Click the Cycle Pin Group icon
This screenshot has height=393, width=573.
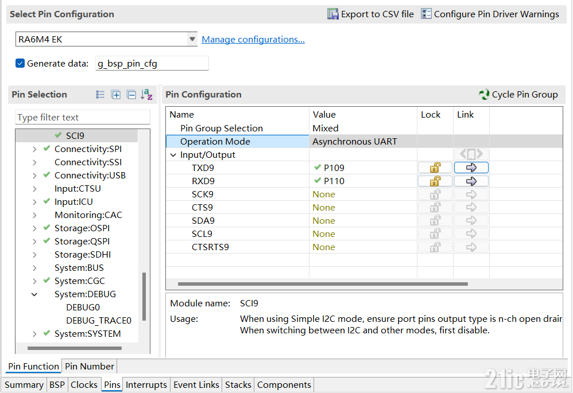tap(484, 95)
